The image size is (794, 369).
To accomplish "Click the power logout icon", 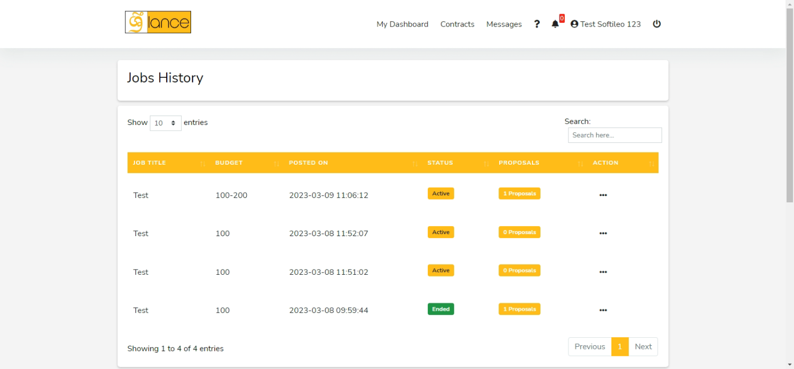I will click(656, 24).
